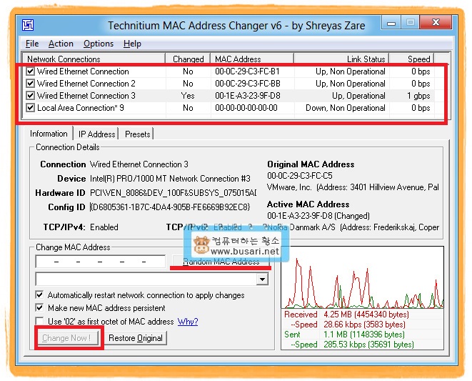Select MAC address 00-0C-29-C3-FC-BB cell

(248, 84)
